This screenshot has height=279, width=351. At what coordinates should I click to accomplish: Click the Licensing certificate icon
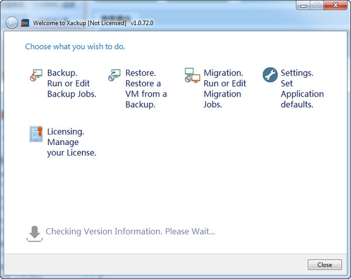(36, 134)
